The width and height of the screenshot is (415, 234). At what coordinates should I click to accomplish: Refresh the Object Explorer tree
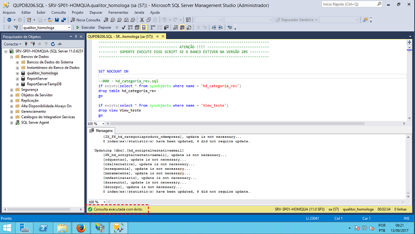53,44
